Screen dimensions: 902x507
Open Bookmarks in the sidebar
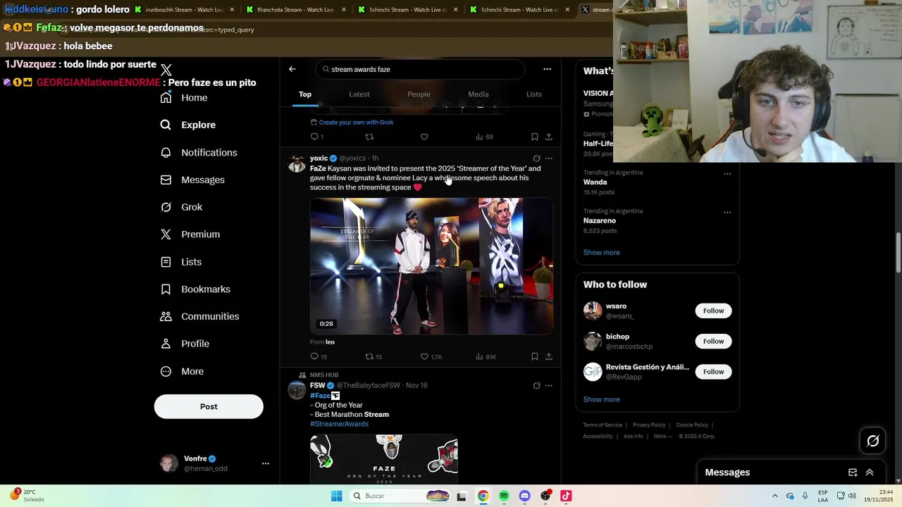pyautogui.click(x=195, y=289)
